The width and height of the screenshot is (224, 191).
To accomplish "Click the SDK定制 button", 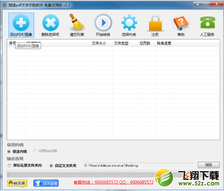I will 46,183.
